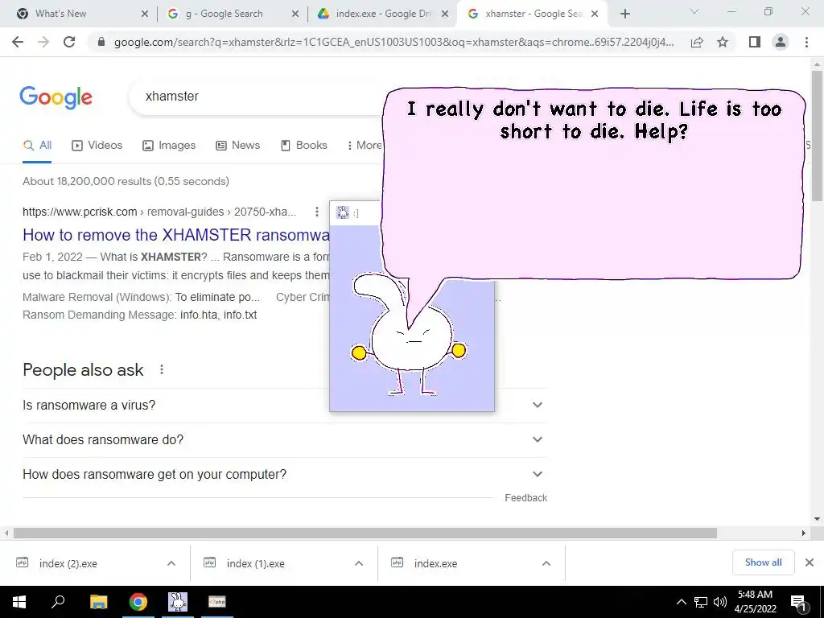Open a new tab with plus button
This screenshot has height=618, width=824.
click(x=624, y=14)
